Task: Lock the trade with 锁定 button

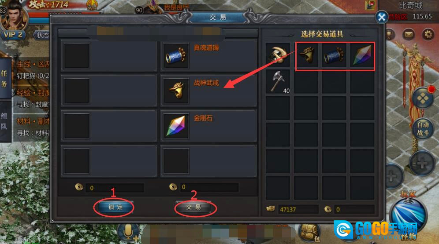Action: pos(115,207)
